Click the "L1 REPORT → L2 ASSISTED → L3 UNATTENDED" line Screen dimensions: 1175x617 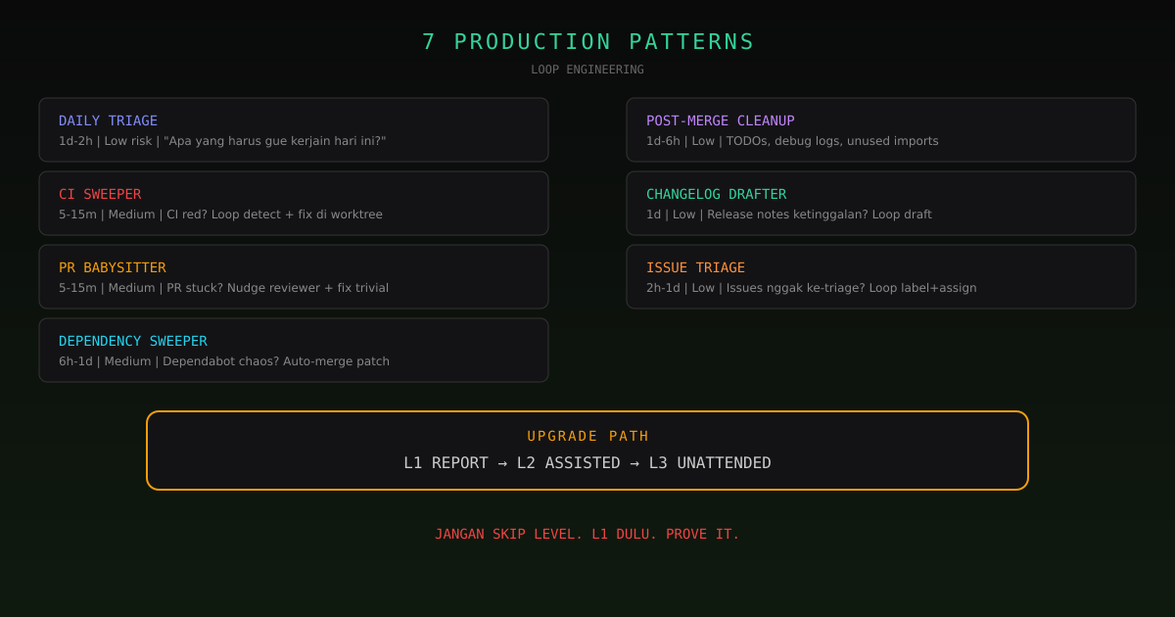point(587,462)
